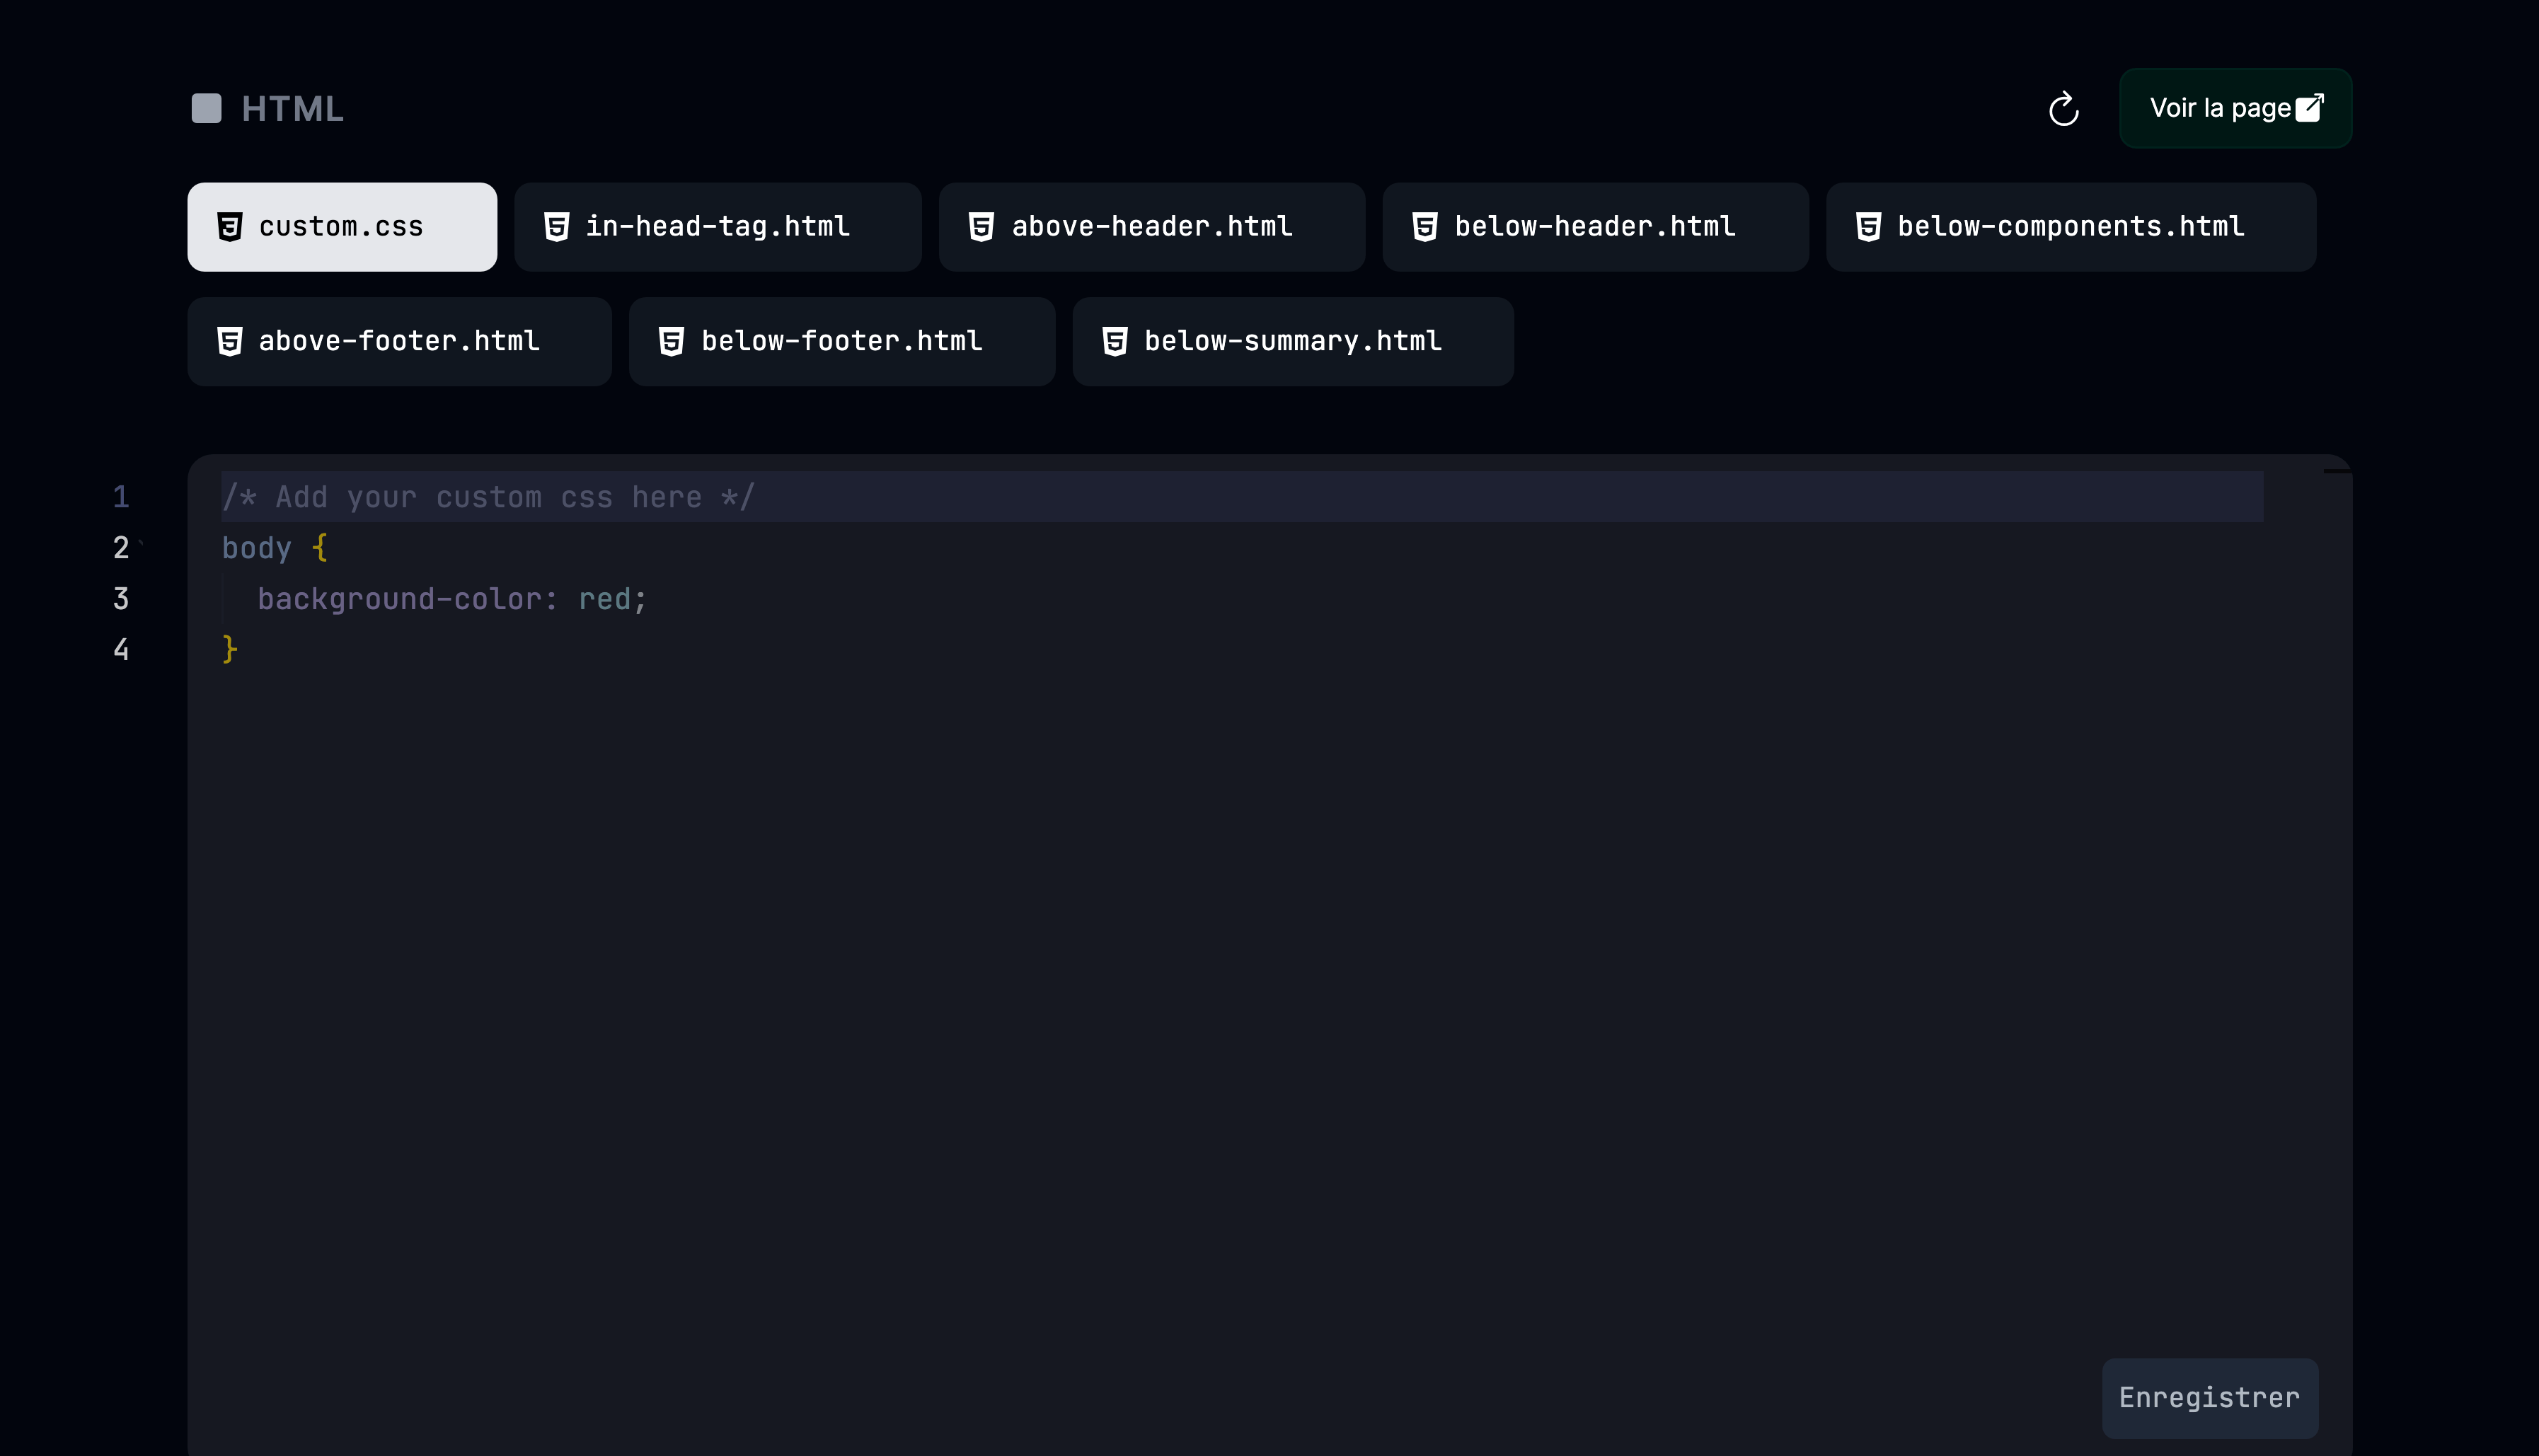Click line number 4 in the gutter

pyautogui.click(x=121, y=650)
